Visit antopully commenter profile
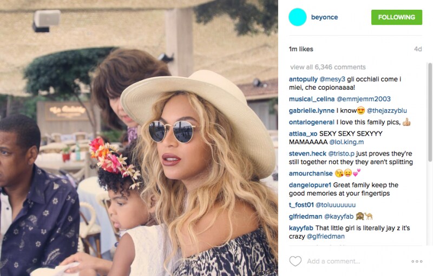 [x=303, y=79]
